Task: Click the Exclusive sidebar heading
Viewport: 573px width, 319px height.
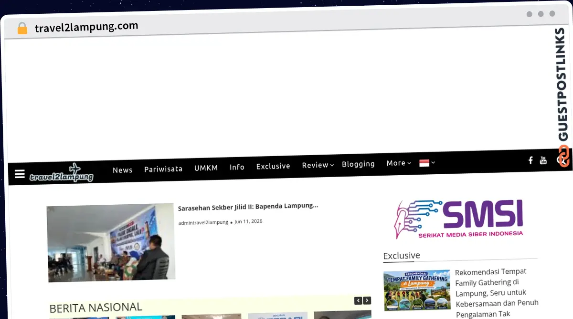Action: click(x=402, y=256)
